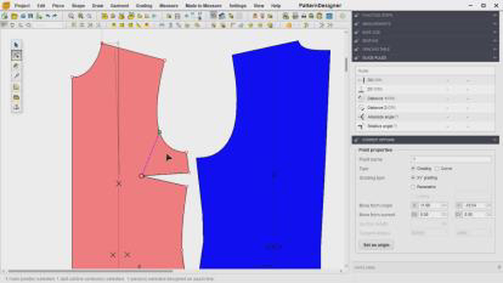Expand the Base Size panel header
The width and height of the screenshot is (503, 283).
coord(426,32)
